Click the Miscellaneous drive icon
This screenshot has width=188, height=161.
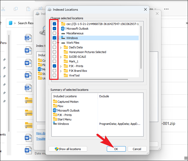pyautogui.click(x=63, y=34)
